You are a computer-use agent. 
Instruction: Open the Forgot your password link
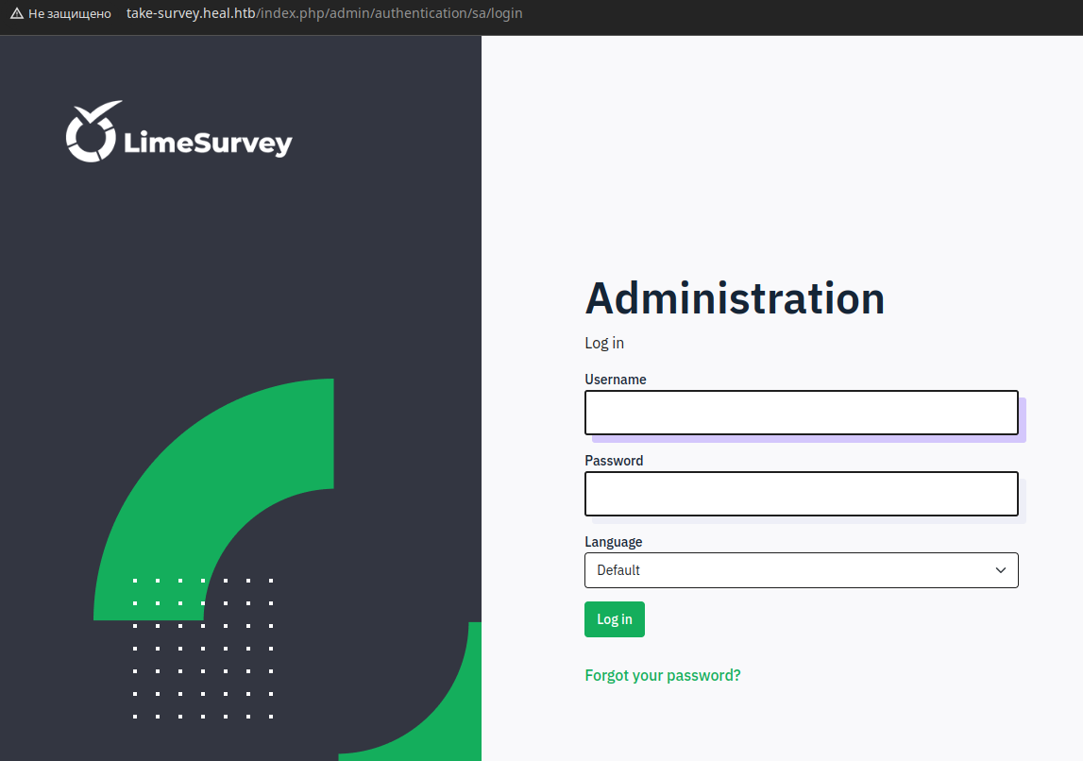663,675
